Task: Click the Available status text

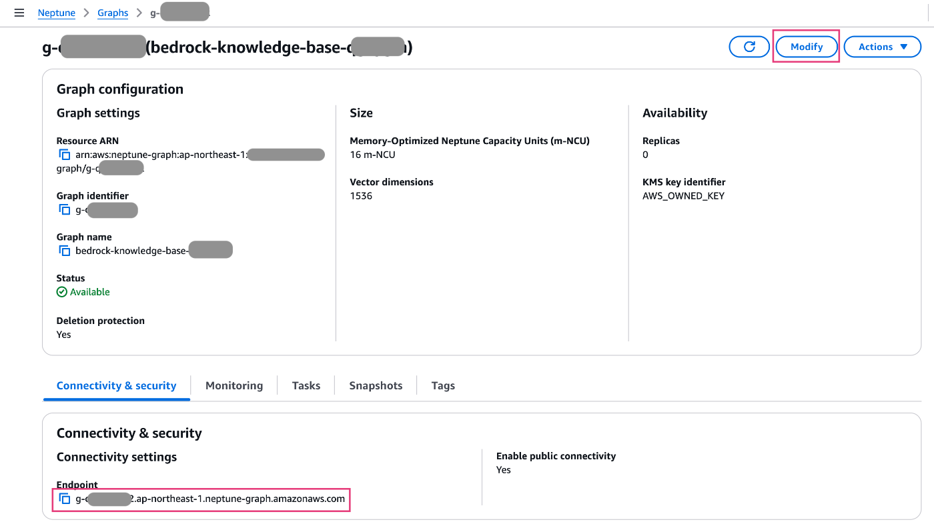Action: [x=90, y=292]
